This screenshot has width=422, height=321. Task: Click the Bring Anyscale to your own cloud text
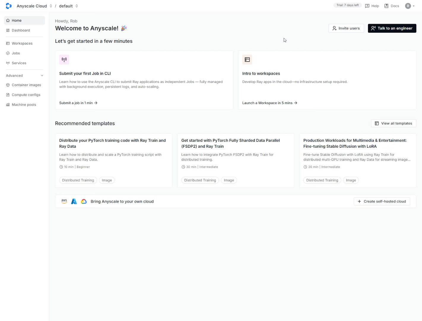click(122, 202)
